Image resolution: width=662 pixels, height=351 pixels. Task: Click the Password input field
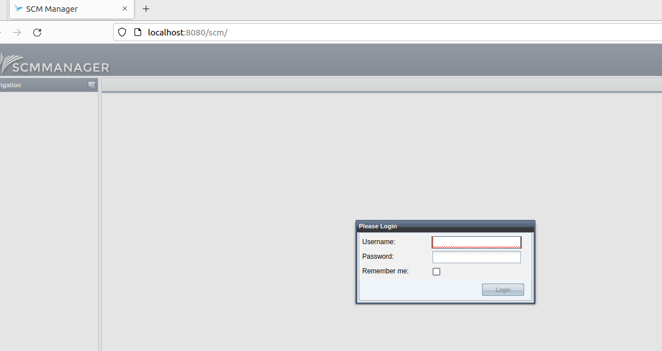pos(476,257)
